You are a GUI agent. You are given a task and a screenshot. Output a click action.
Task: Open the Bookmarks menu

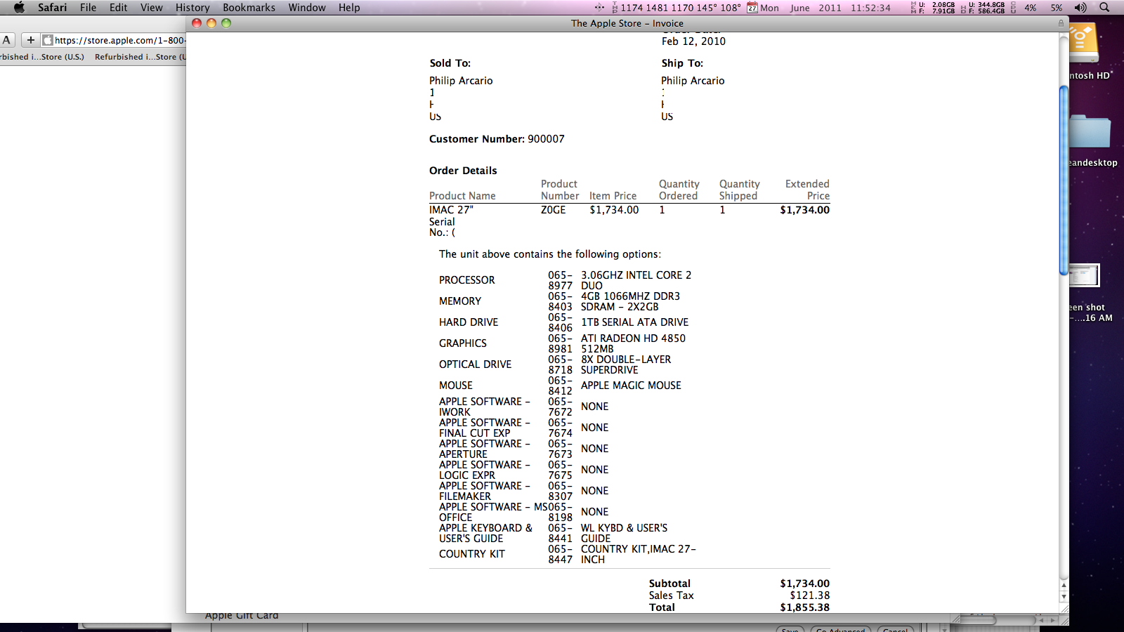click(x=249, y=8)
